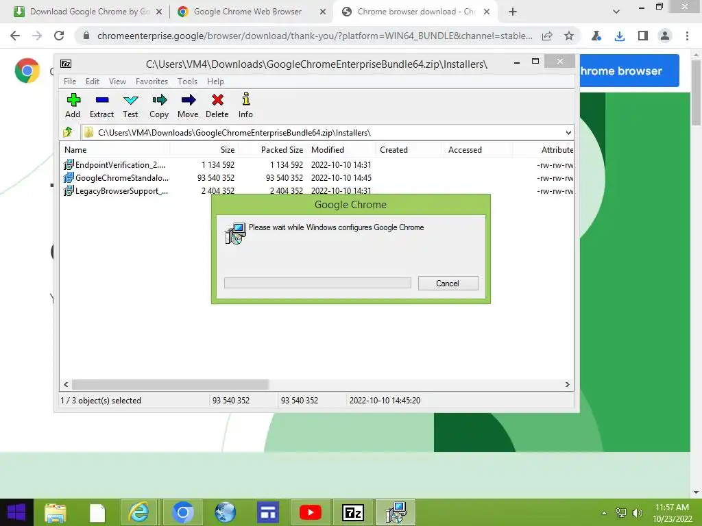Click the horizontal scrollbar thumb in 7-Zip
This screenshot has height=526, width=702.
tap(170, 385)
